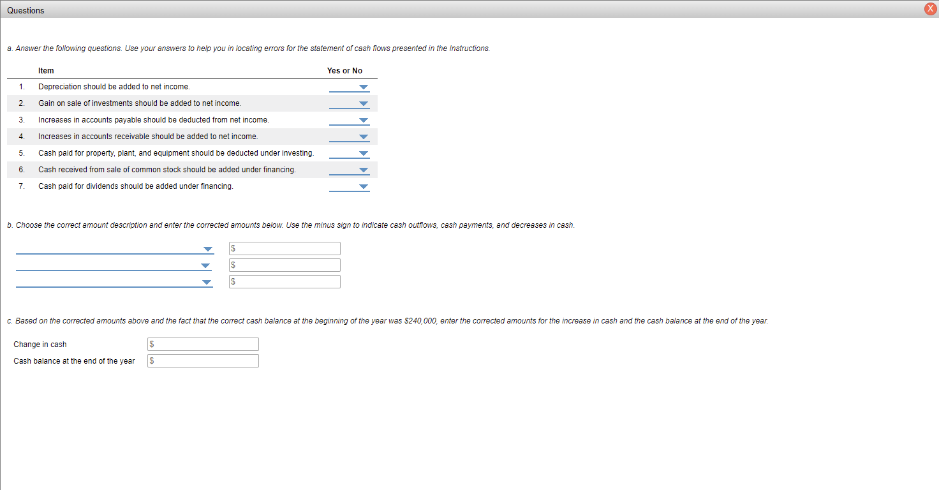Click the 'Cash balance at the end of the year' label
Viewport: 939px width, 490px height.
click(x=74, y=361)
